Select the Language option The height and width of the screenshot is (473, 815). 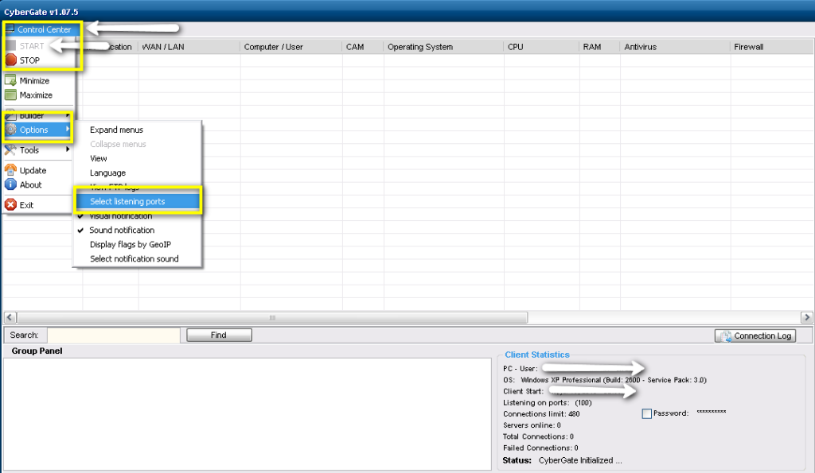(107, 173)
